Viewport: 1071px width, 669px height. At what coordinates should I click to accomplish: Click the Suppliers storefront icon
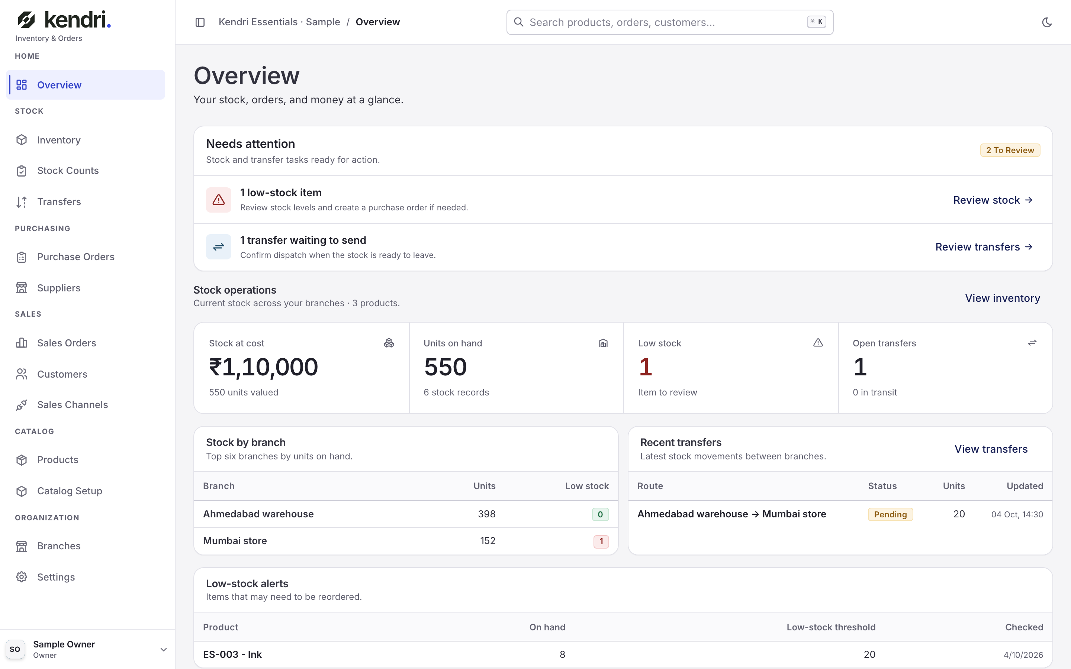point(22,288)
